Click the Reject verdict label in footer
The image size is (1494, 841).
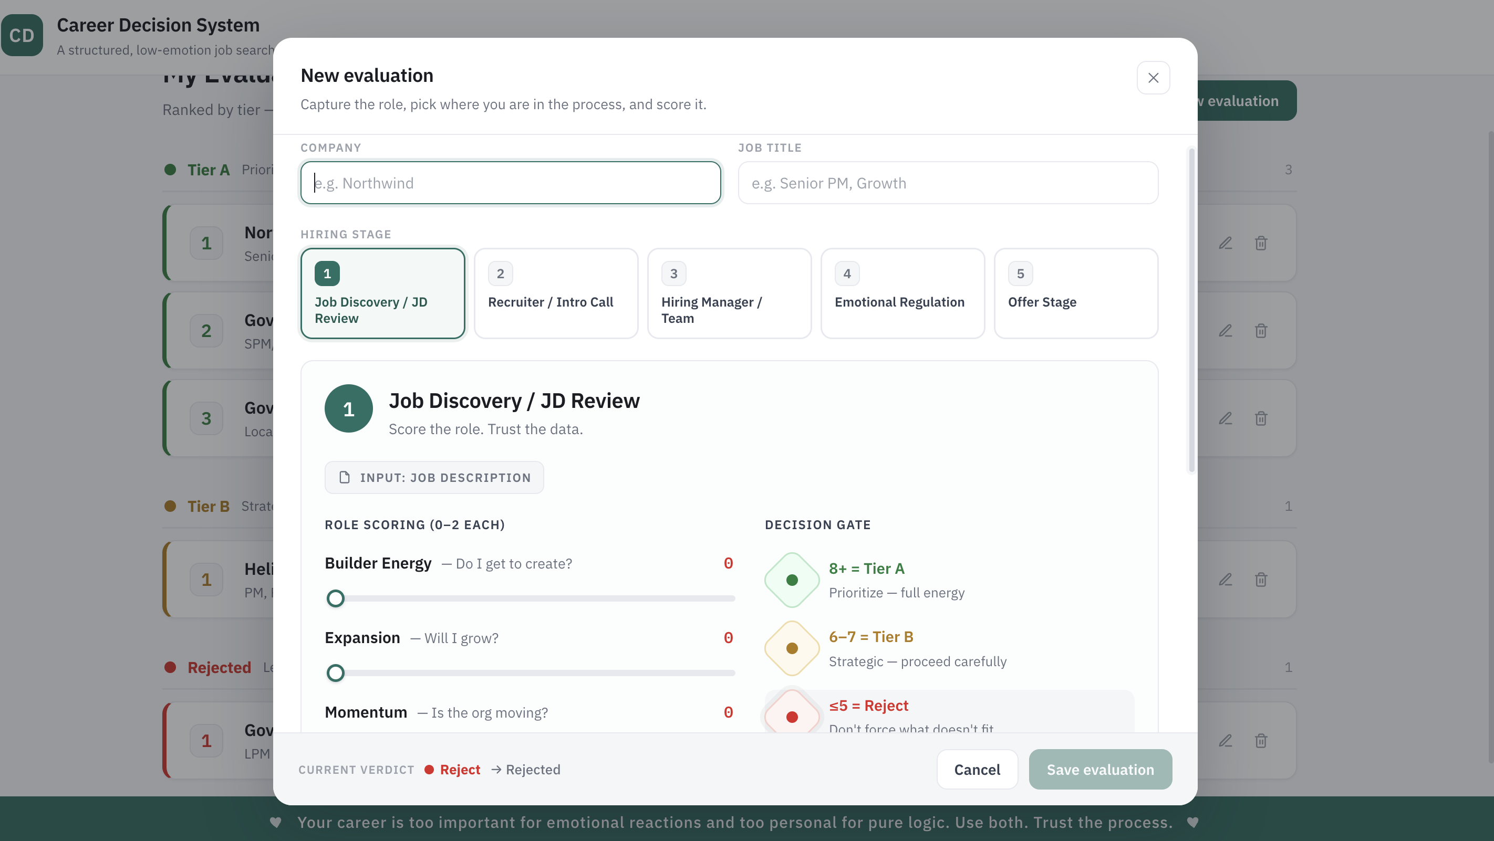[460, 770]
